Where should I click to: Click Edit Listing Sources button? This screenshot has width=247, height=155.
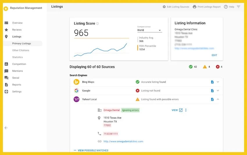pyautogui.click(x=176, y=7)
